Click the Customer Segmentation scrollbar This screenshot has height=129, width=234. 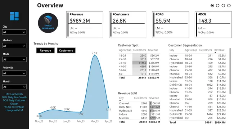pos(230,71)
